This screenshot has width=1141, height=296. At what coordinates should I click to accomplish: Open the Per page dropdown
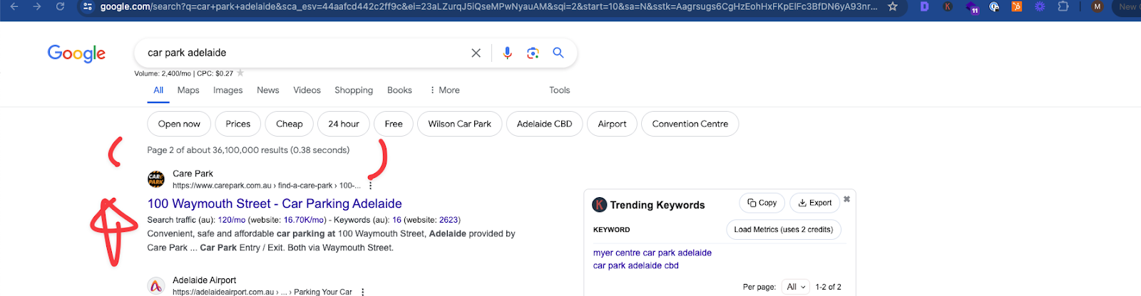tap(796, 287)
